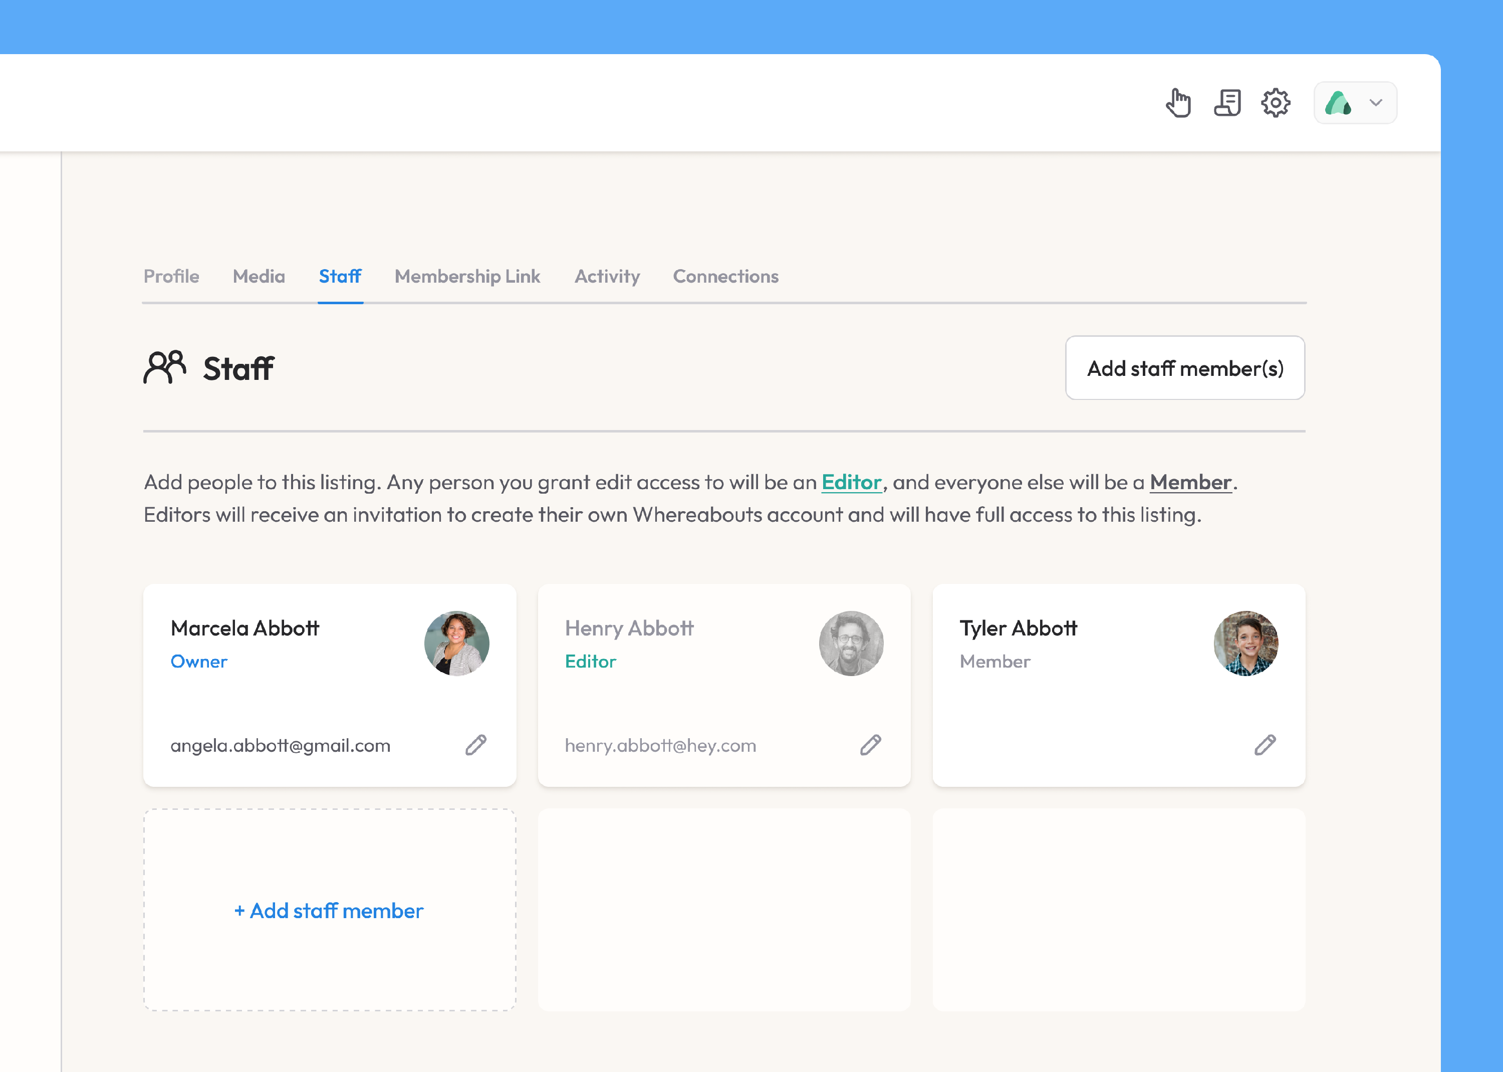
Task: Edit Tyler Abbott with pencil icon
Action: [1265, 745]
